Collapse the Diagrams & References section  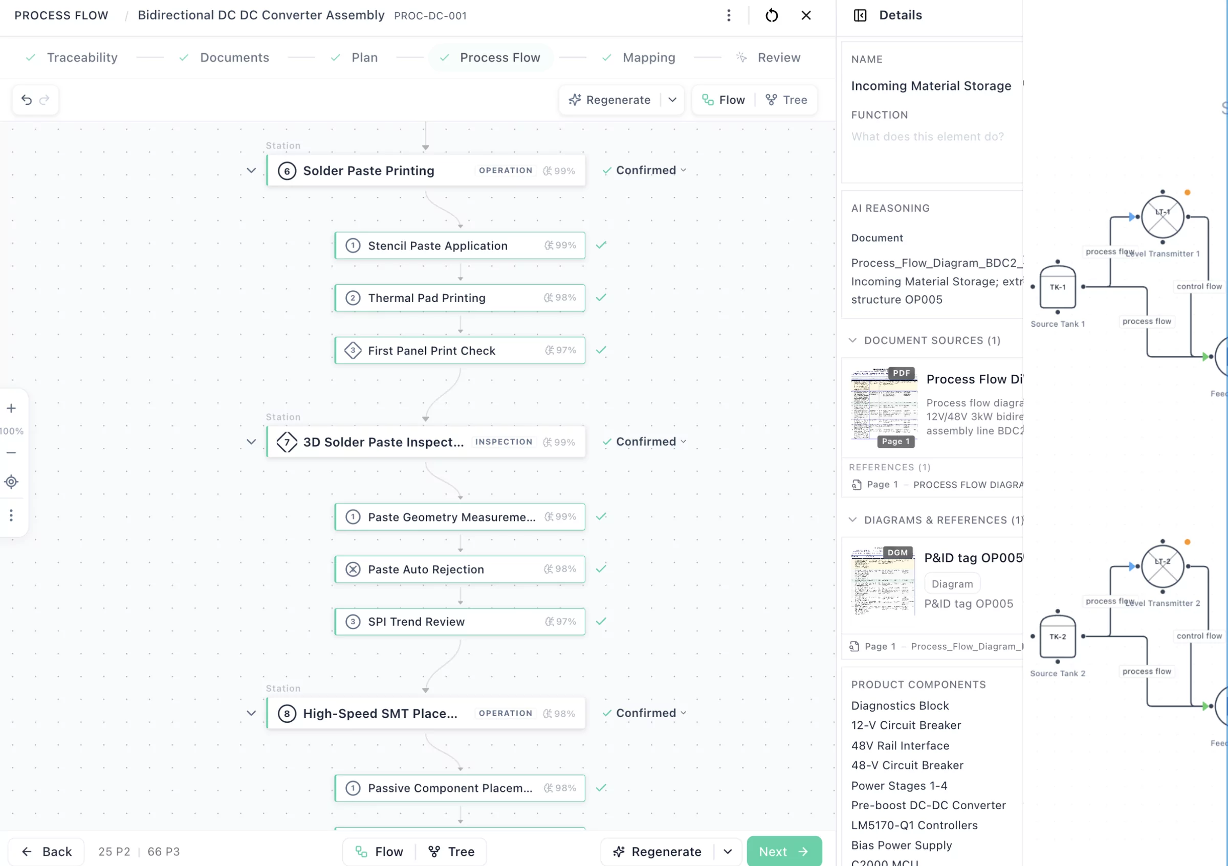(852, 520)
